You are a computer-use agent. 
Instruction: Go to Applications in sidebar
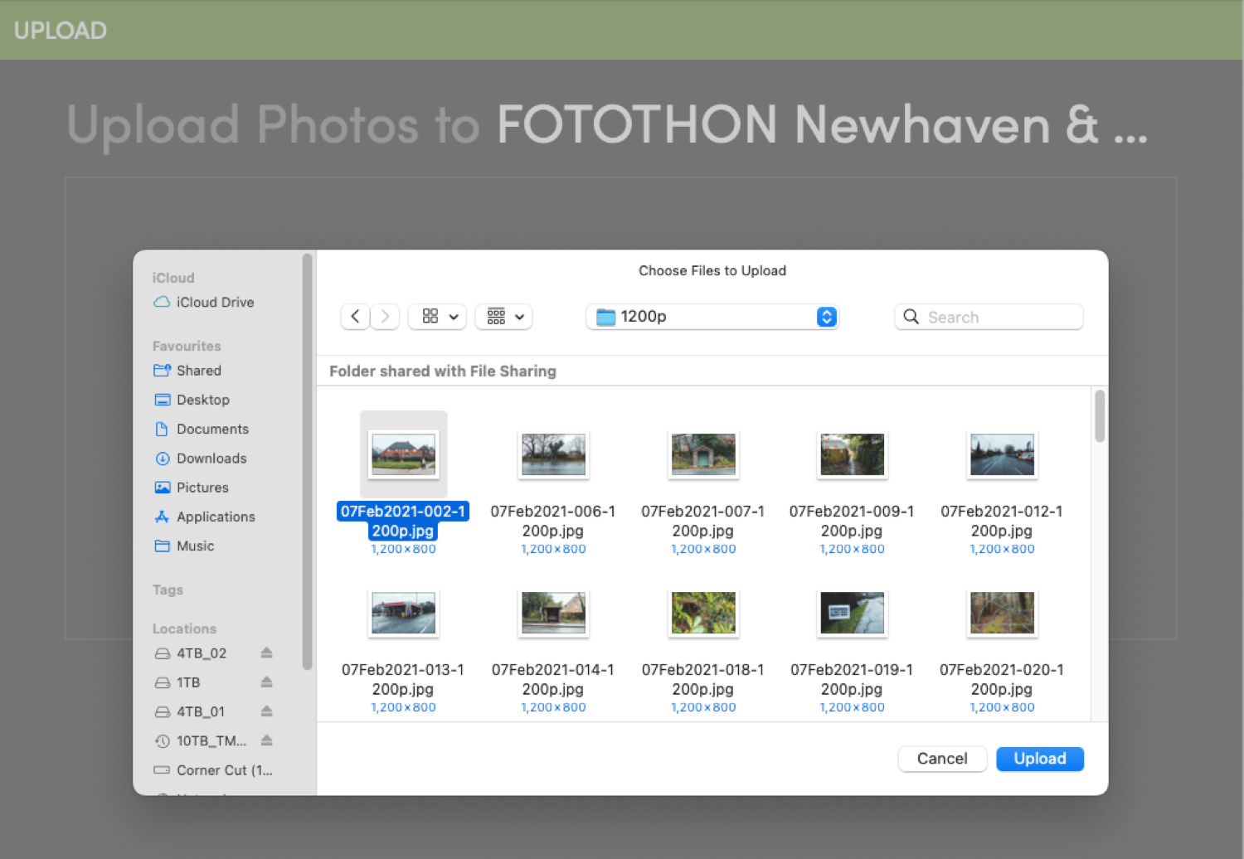(x=215, y=517)
